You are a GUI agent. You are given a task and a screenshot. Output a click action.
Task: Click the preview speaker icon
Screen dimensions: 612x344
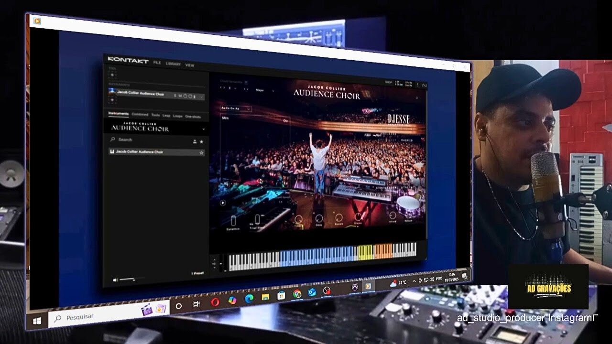[115, 280]
